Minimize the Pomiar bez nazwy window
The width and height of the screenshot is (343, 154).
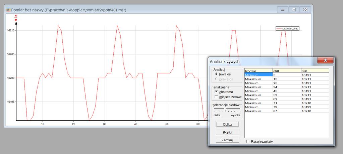pos(282,10)
